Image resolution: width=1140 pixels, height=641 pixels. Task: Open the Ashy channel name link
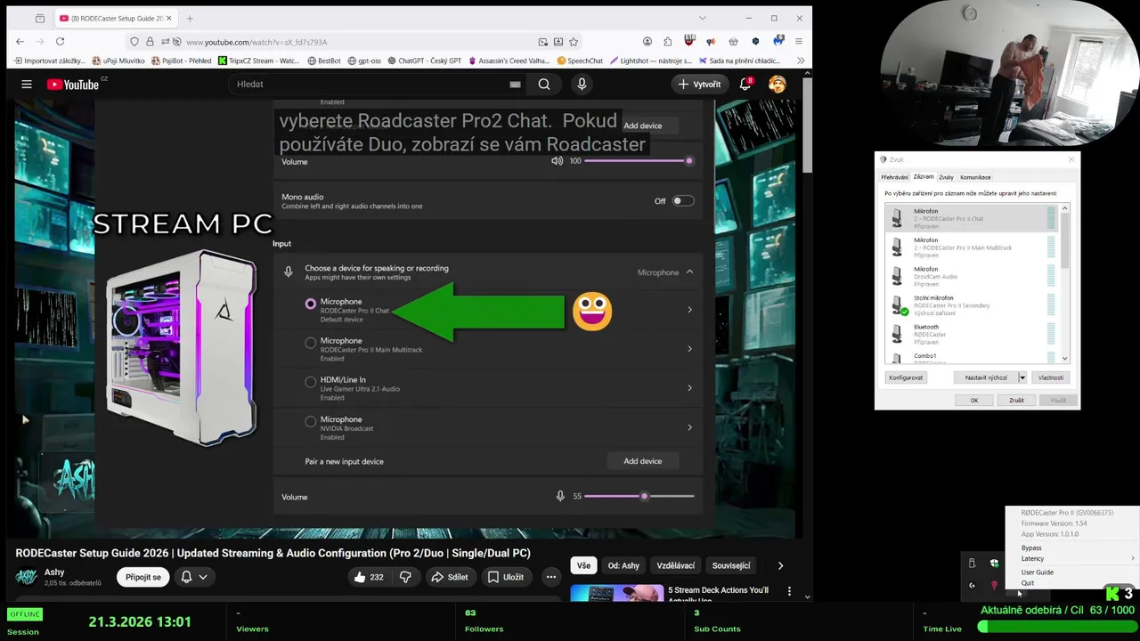click(x=54, y=572)
